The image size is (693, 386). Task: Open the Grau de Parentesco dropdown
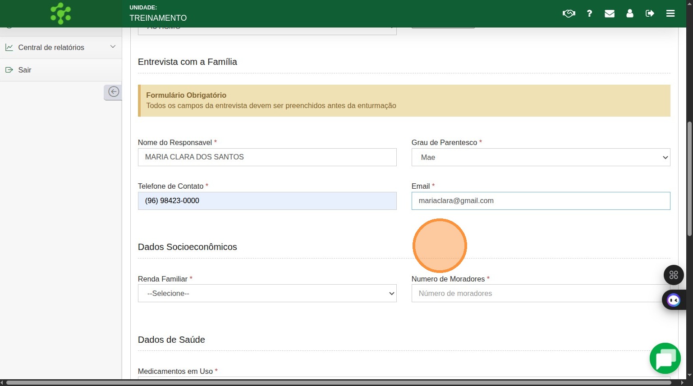tap(541, 157)
